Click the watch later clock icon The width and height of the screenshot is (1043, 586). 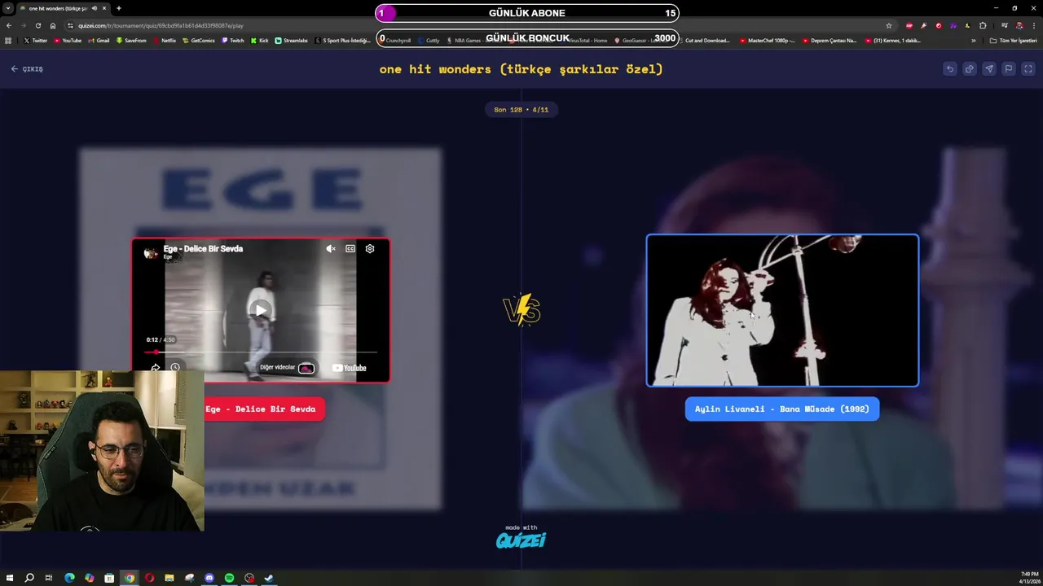pyautogui.click(x=175, y=368)
